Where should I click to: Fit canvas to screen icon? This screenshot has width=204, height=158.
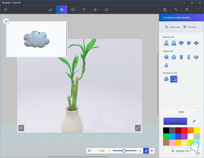tap(89, 151)
